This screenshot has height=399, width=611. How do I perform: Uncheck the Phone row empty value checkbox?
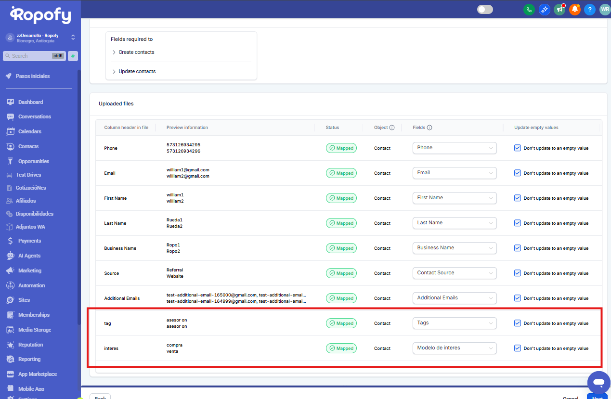click(518, 148)
